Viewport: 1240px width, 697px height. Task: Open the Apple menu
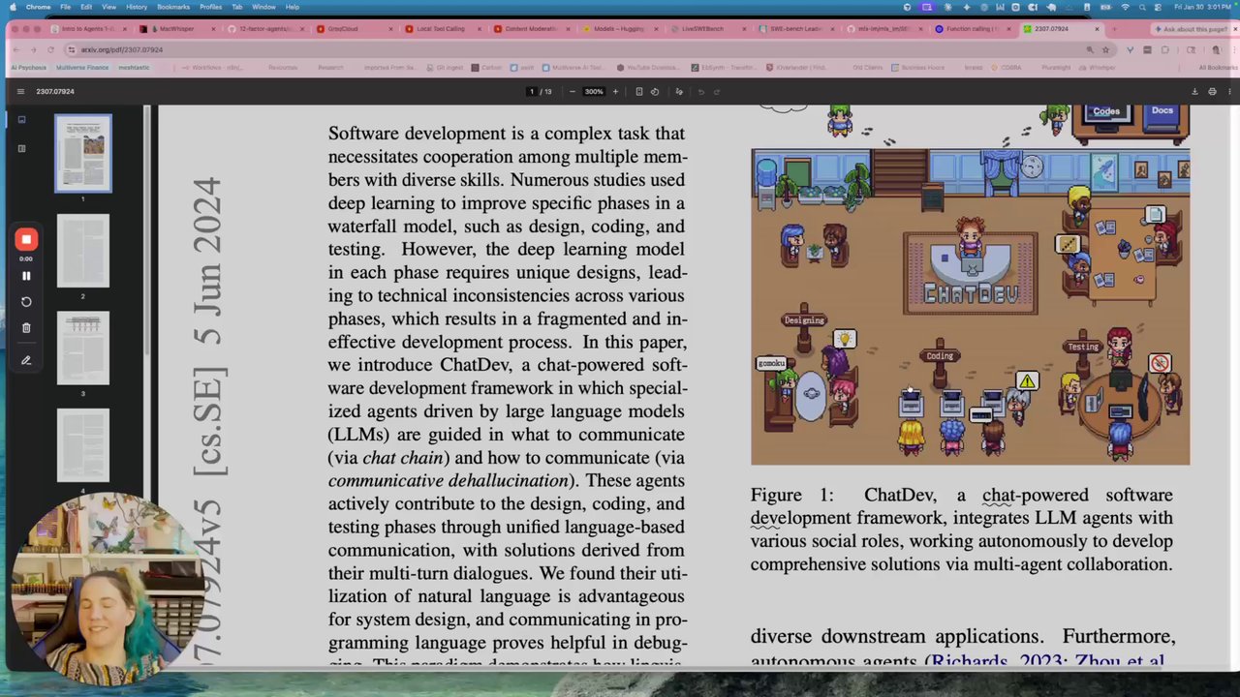[13, 7]
